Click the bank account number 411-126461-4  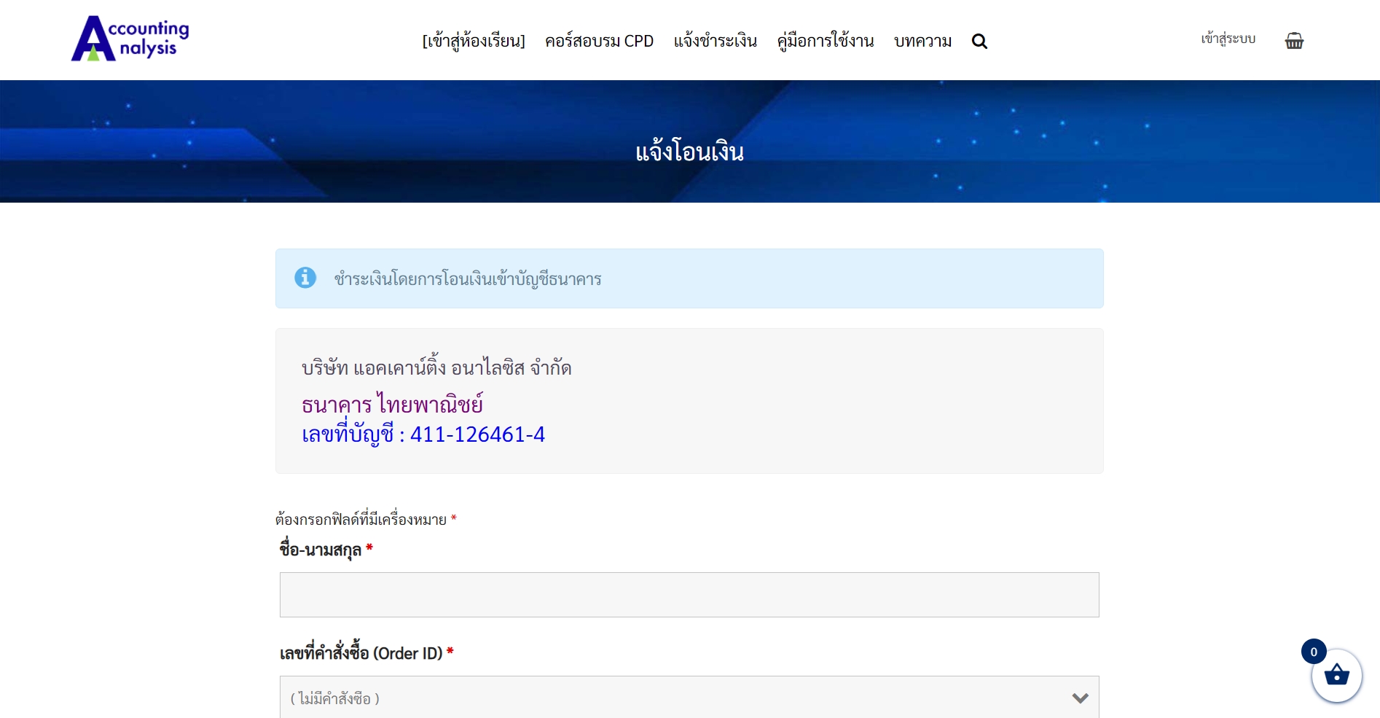[x=477, y=434]
